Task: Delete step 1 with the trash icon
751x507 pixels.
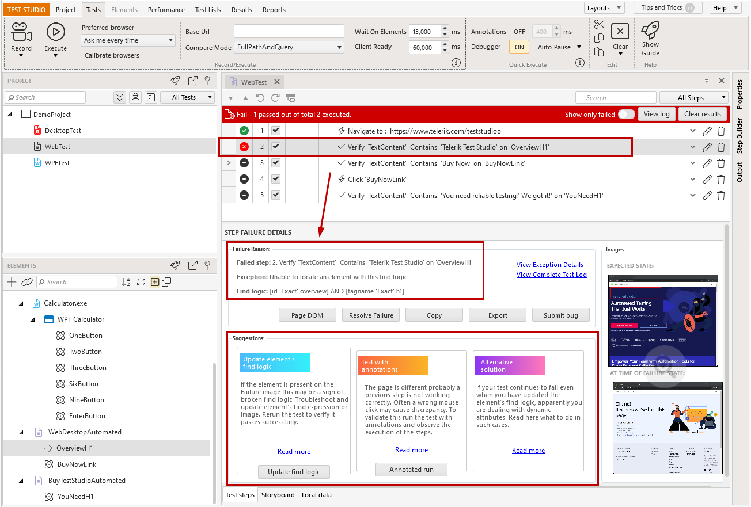Action: click(721, 131)
